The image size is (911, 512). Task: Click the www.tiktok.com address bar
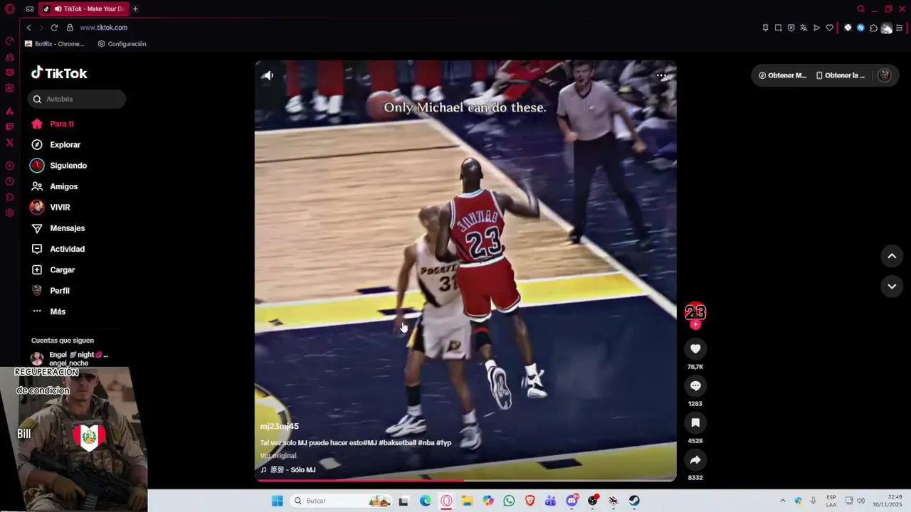click(104, 28)
